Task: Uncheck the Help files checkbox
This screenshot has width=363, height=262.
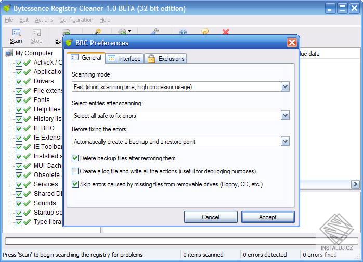Action: pos(19,110)
